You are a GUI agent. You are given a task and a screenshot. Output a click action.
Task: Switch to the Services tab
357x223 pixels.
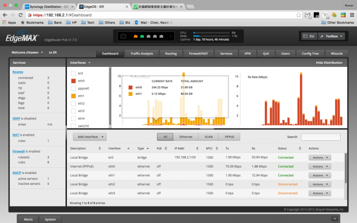click(x=226, y=54)
